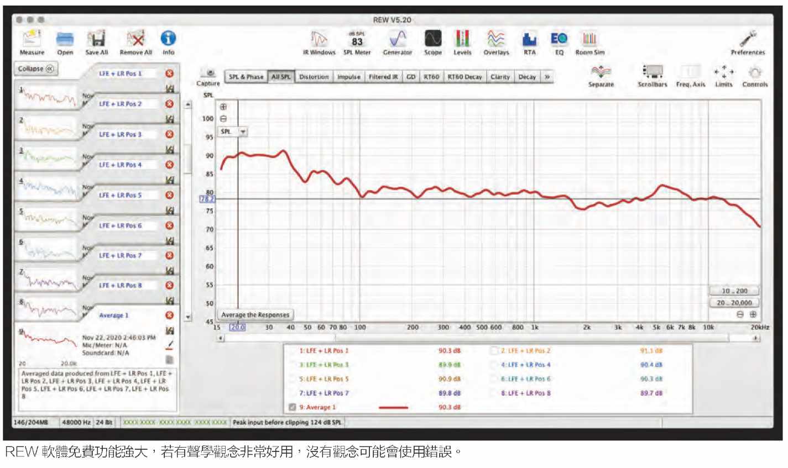
Task: Zoom out vertical axis minus icon
Action: coord(223,119)
